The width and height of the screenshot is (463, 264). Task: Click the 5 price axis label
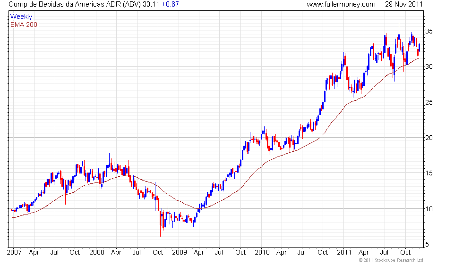pyautogui.click(x=427, y=244)
